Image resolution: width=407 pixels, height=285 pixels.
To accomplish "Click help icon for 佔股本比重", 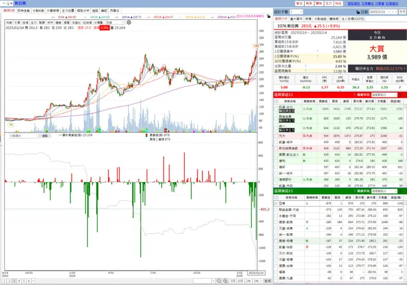I will tap(305, 66).
